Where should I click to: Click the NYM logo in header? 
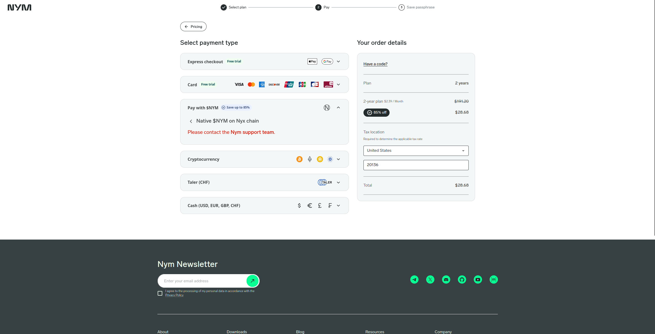click(x=19, y=7)
